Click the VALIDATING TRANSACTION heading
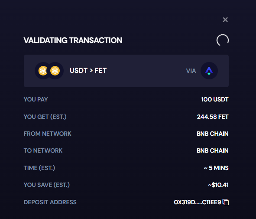This screenshot has height=219, width=256. point(73,40)
